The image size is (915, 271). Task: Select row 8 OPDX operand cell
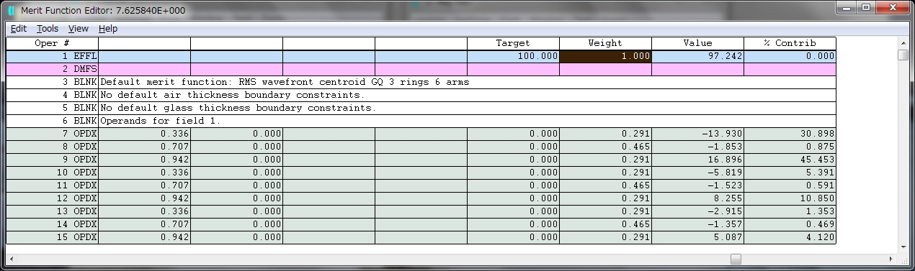(x=52, y=147)
